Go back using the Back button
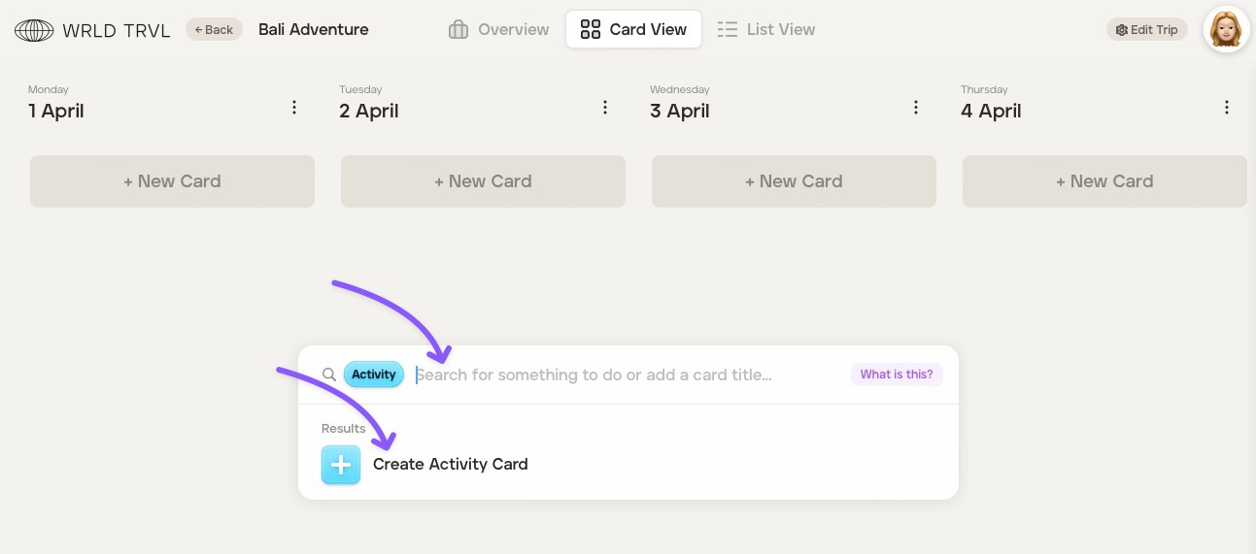1256x554 pixels. click(x=214, y=29)
